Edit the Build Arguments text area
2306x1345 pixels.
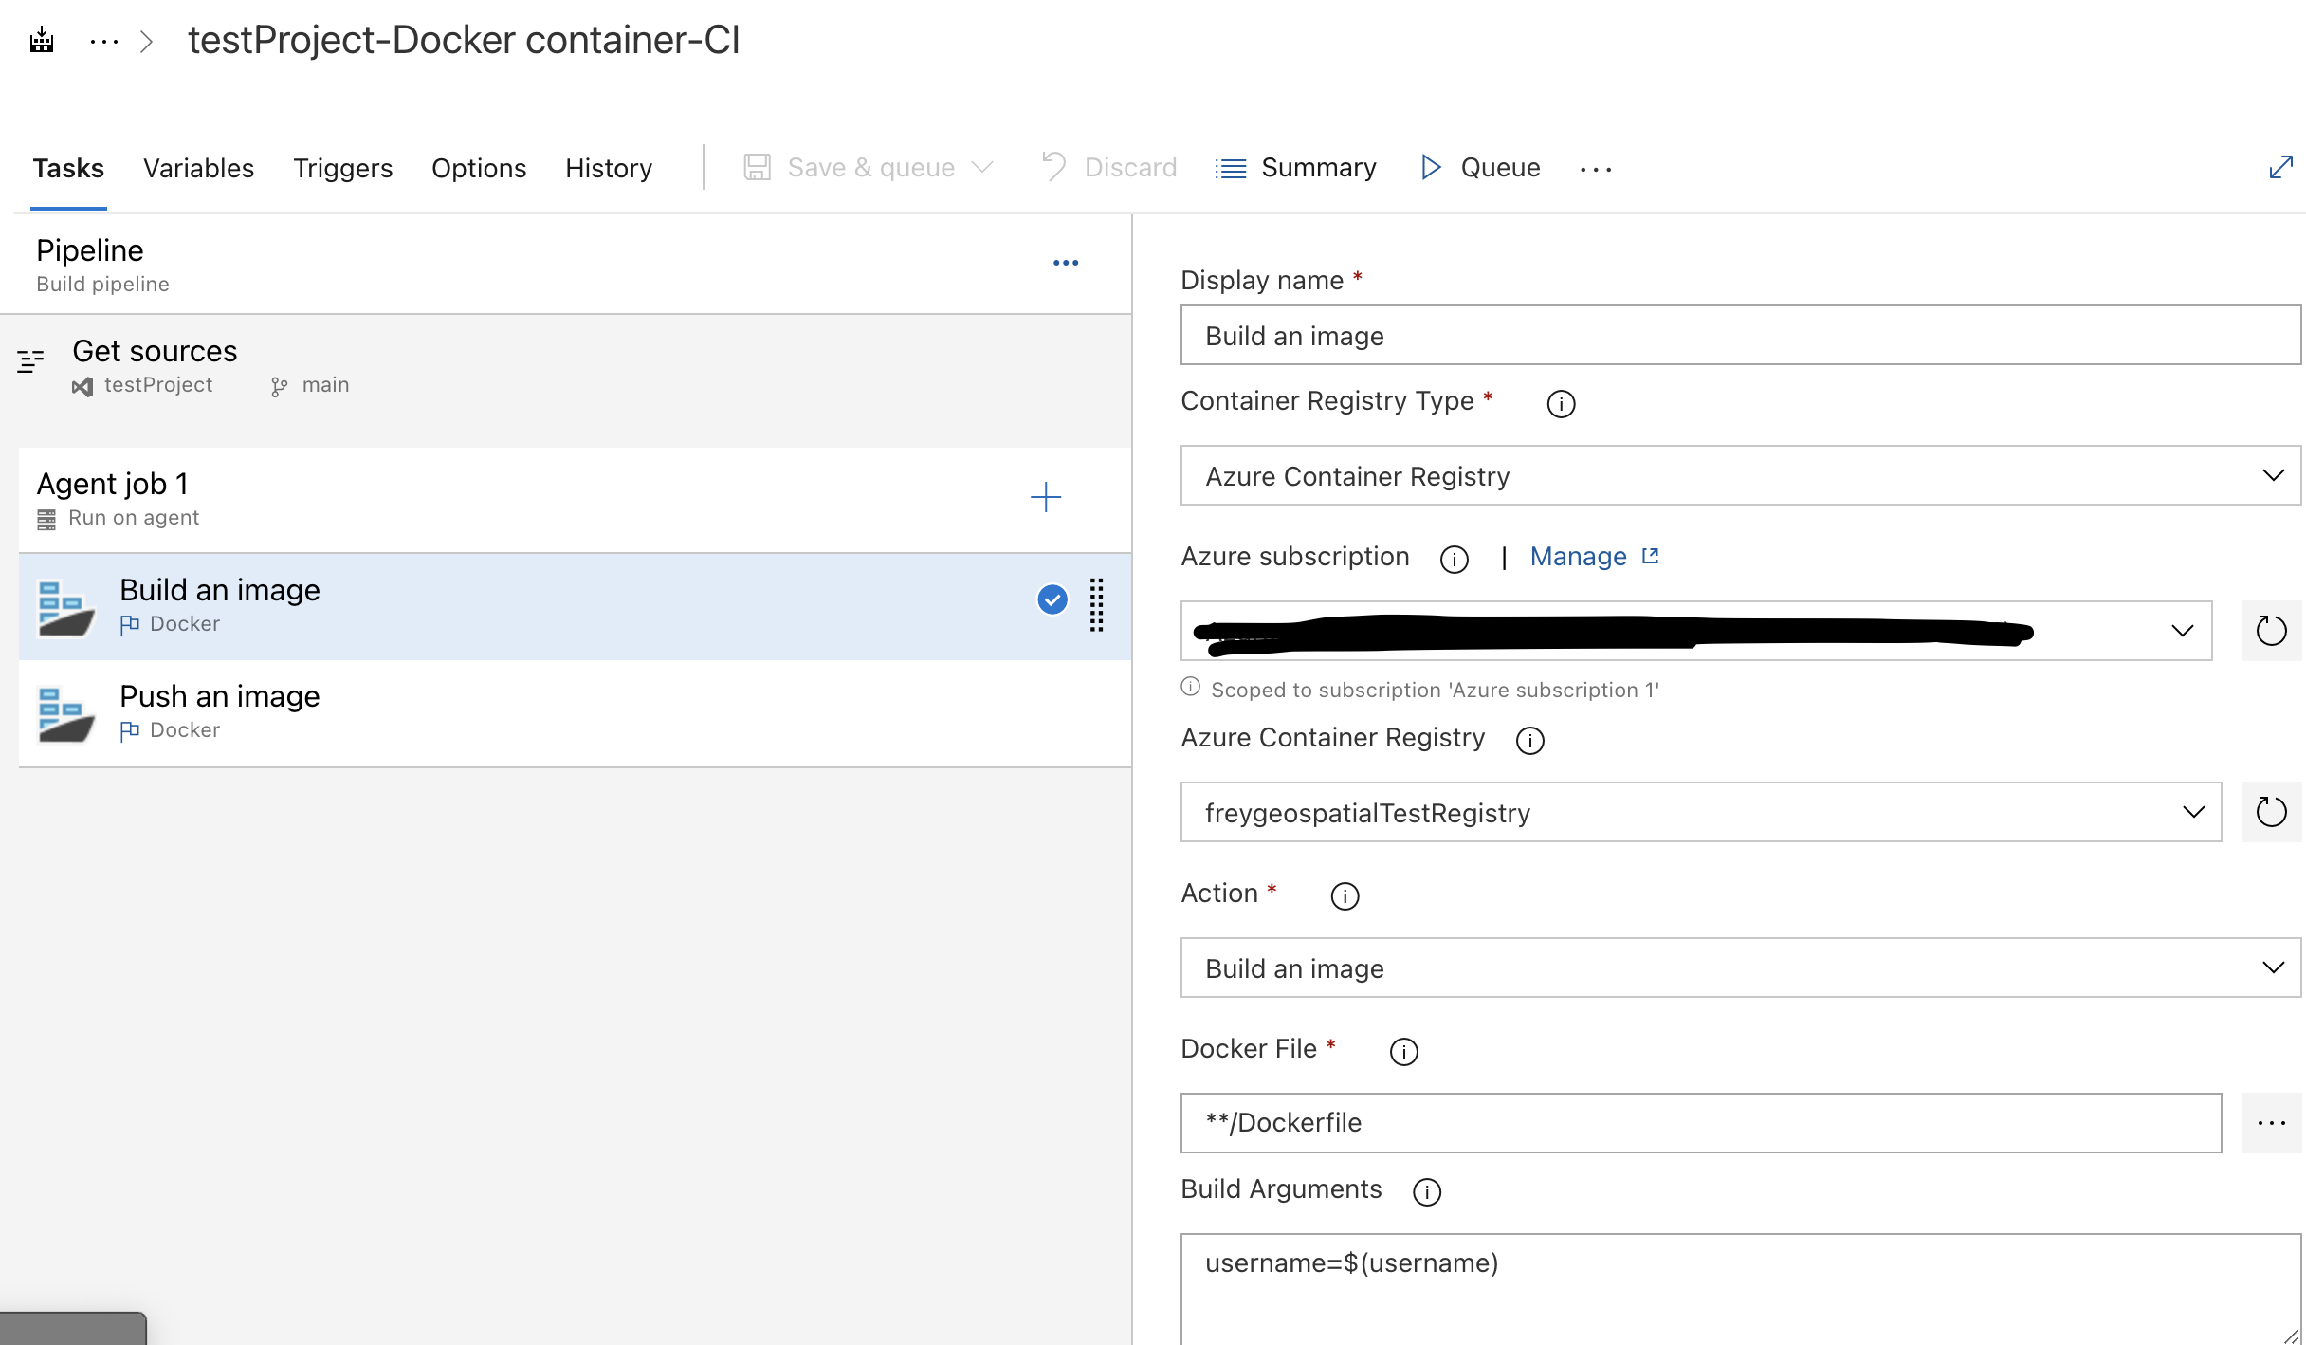tap(1740, 1289)
